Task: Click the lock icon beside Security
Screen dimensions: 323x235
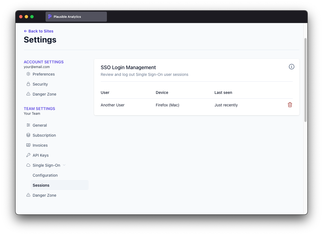Action: point(28,84)
